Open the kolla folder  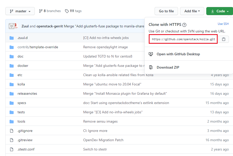(21, 84)
